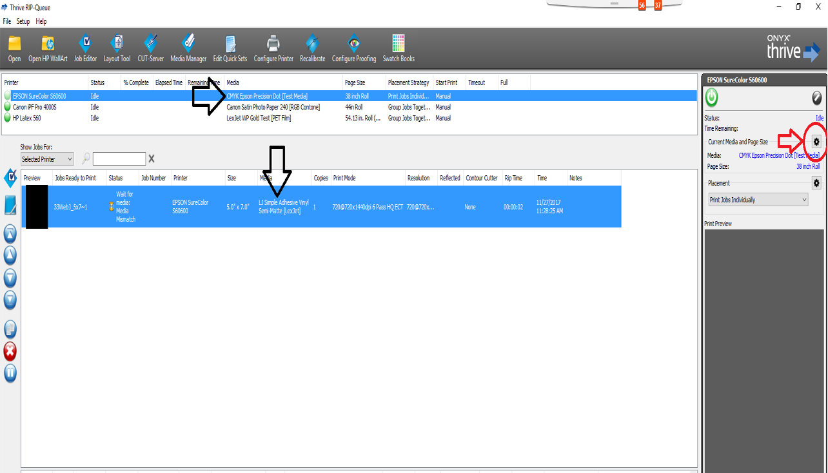
Task: Open the Layout Tool
Action: (x=117, y=49)
